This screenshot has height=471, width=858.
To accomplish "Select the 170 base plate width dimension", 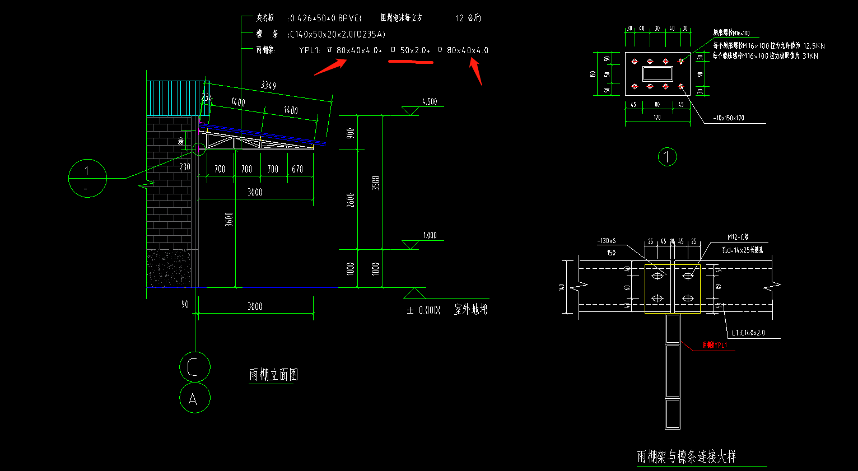I will click(x=658, y=118).
